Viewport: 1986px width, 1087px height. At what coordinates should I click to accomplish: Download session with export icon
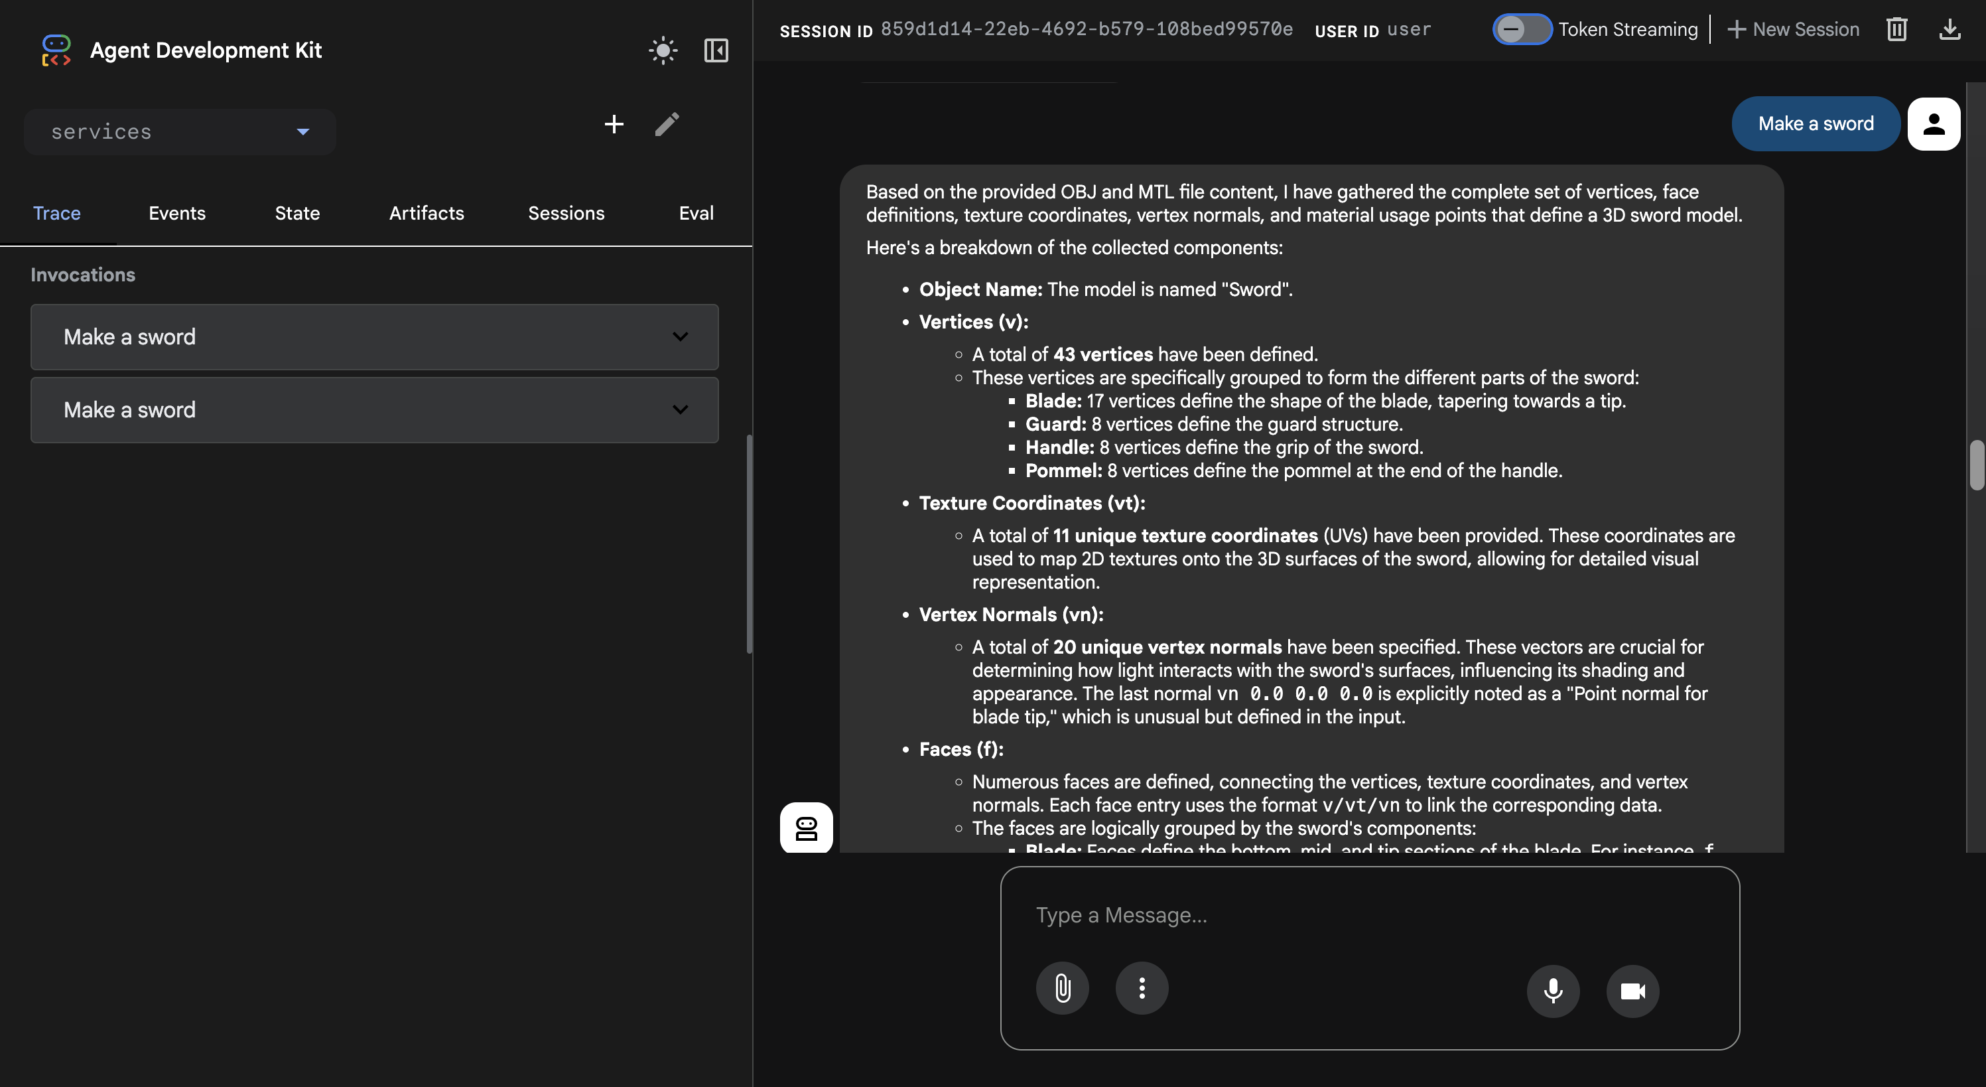tap(1949, 29)
